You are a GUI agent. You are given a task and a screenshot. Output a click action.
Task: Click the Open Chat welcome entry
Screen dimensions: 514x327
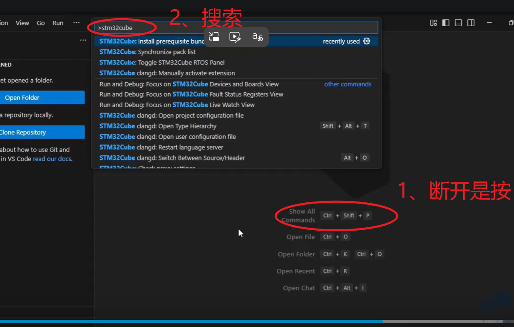point(325,288)
